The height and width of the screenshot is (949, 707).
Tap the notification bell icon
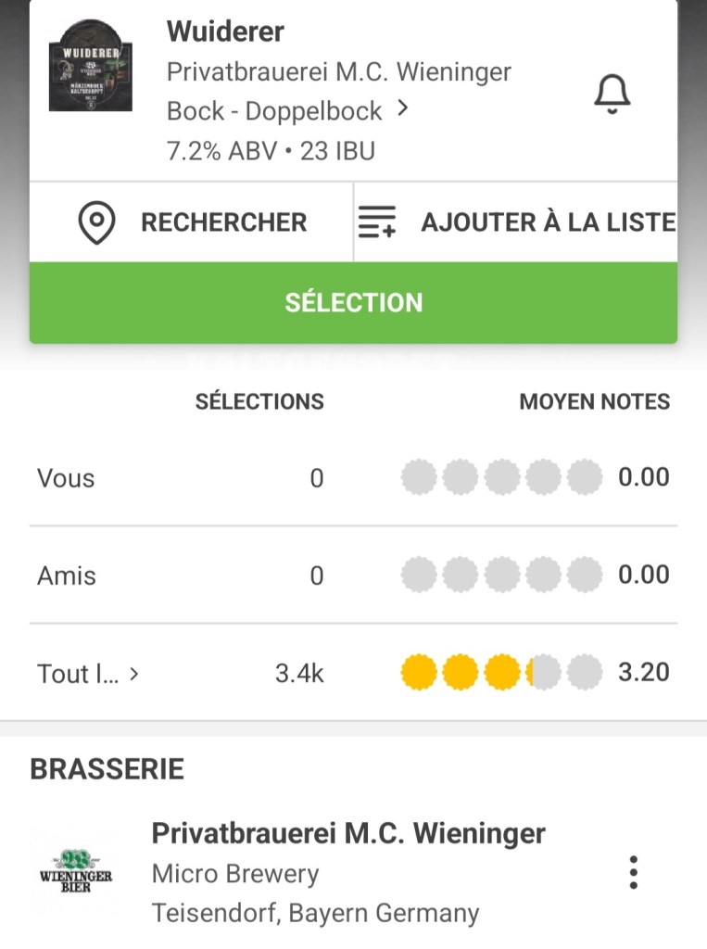click(612, 94)
